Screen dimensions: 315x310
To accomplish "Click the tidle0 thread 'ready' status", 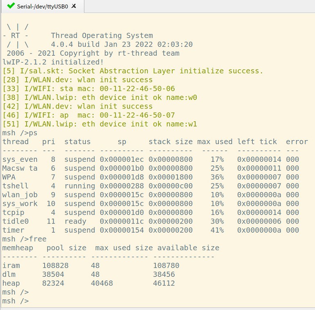I will coord(75,221).
